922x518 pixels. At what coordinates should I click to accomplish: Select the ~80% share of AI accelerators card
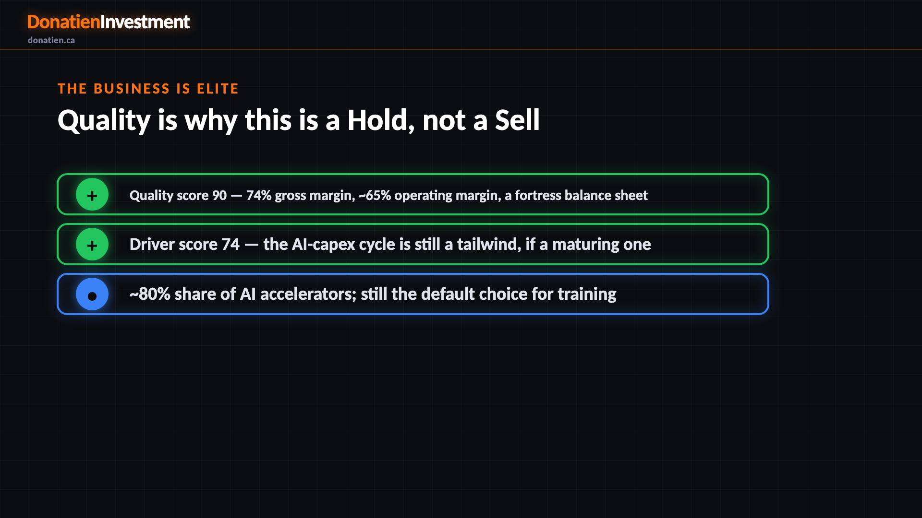[x=413, y=294]
